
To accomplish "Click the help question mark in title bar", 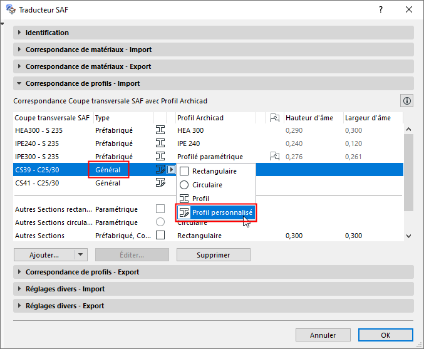I will [x=380, y=10].
